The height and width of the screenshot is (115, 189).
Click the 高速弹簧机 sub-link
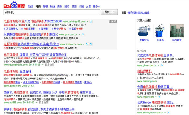pos(77,29)
